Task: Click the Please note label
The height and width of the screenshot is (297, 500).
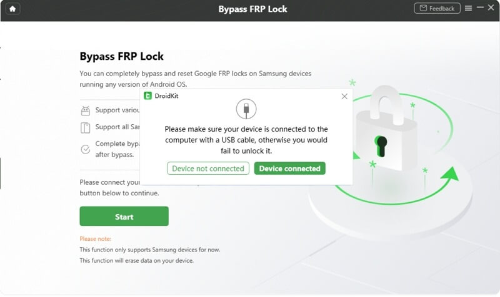Action: coord(96,239)
